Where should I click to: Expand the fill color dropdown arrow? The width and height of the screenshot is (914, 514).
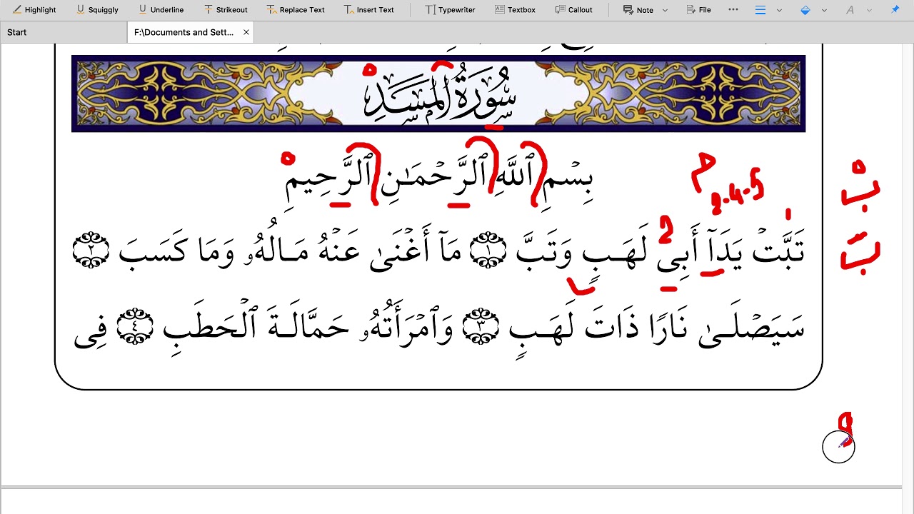click(x=824, y=10)
